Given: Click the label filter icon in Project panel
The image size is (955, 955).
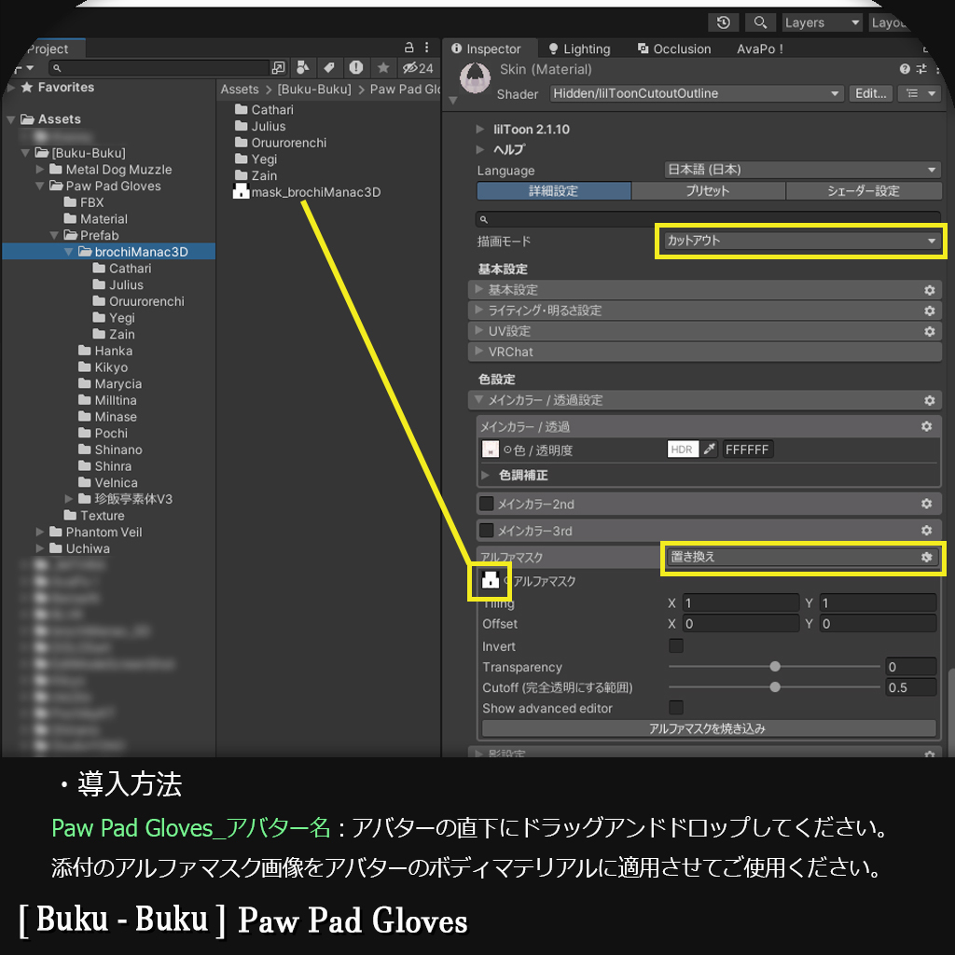Looking at the screenshot, I should (x=328, y=68).
